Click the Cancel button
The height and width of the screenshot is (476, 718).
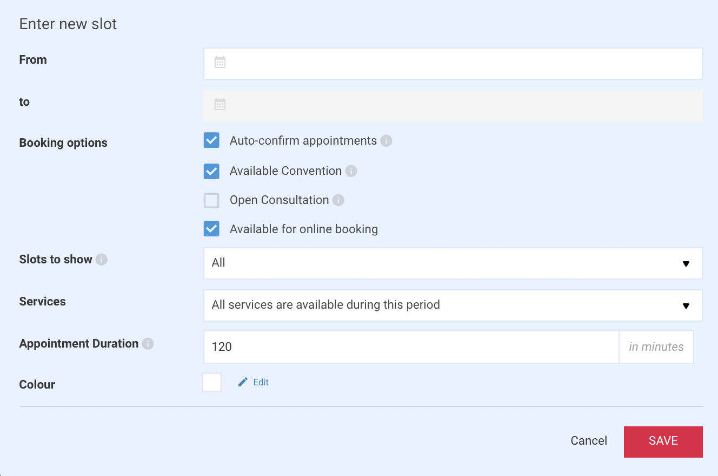(589, 441)
